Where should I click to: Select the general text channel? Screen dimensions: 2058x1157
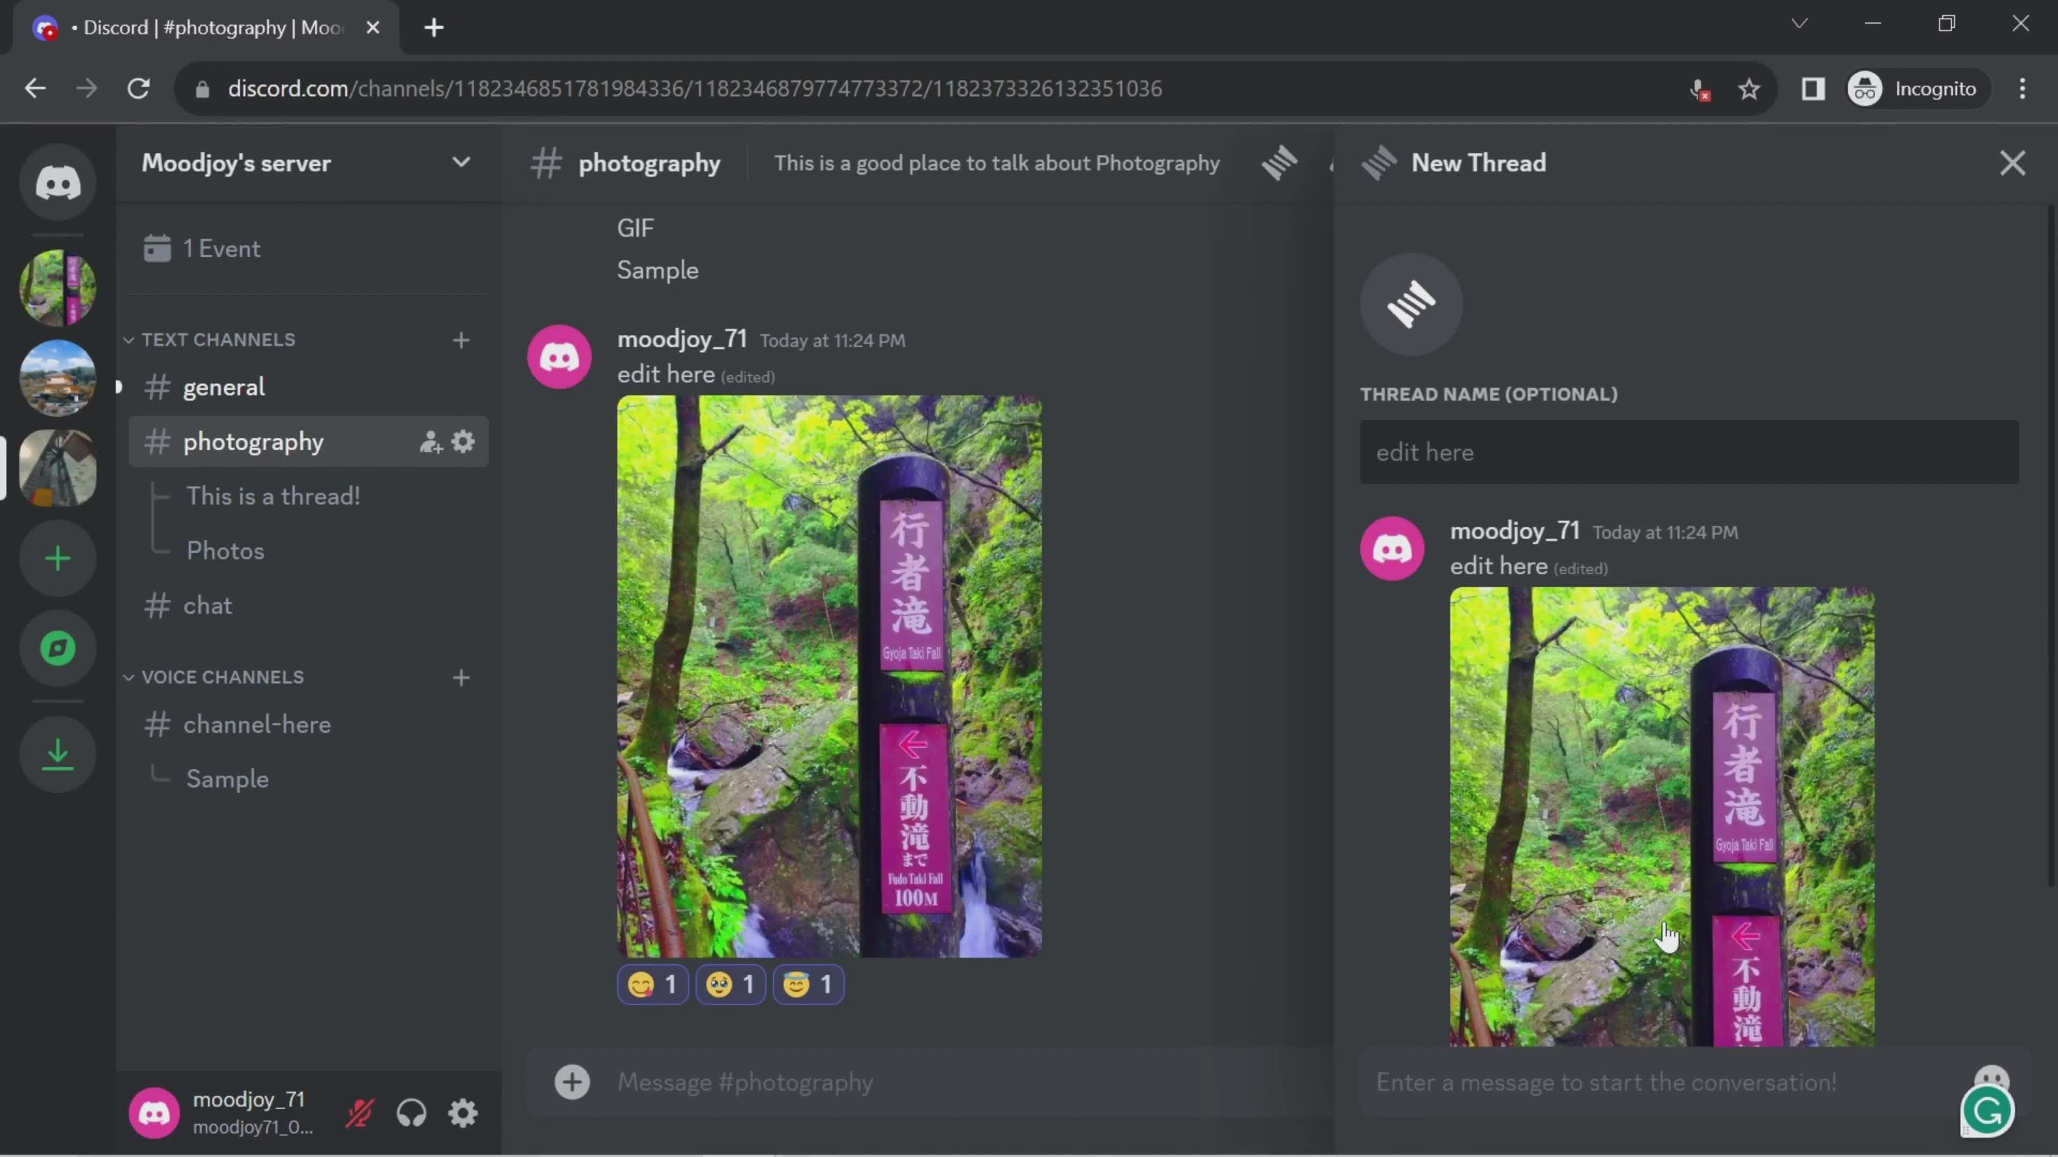223,386
